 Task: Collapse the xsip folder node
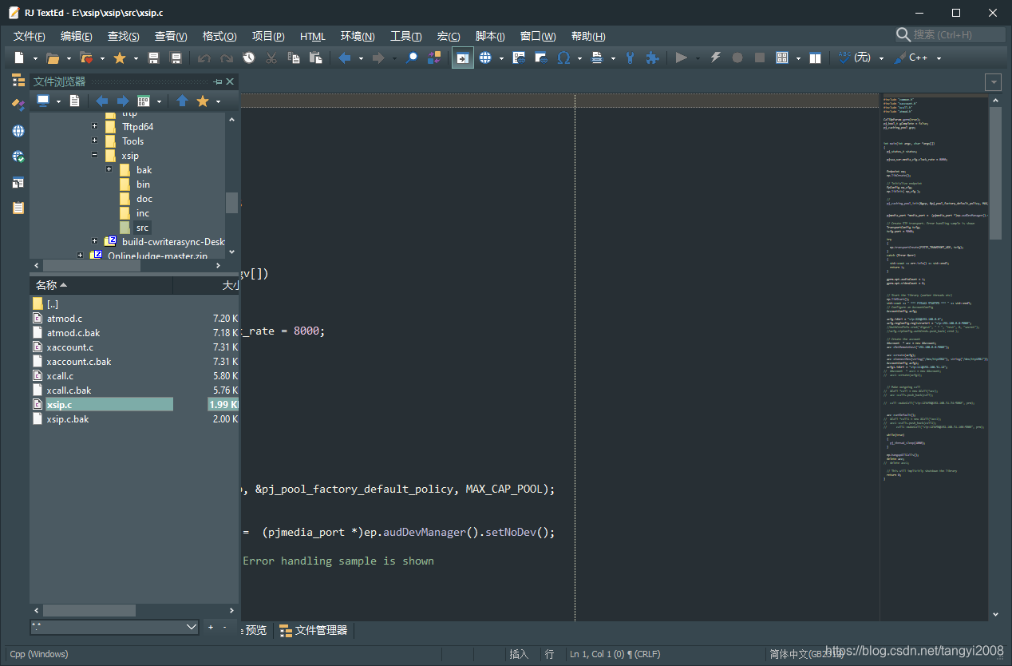click(x=95, y=156)
